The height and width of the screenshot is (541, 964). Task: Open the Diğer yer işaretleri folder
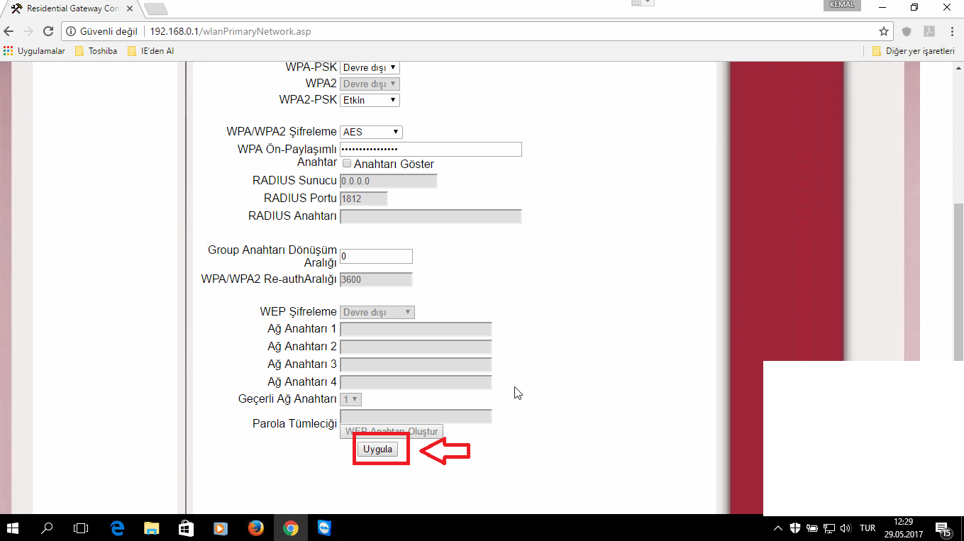pyautogui.click(x=913, y=51)
